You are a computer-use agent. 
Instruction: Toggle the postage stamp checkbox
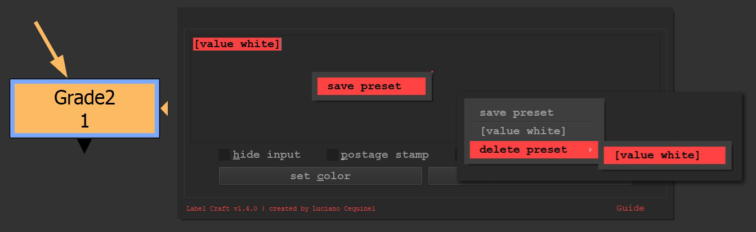tap(332, 154)
